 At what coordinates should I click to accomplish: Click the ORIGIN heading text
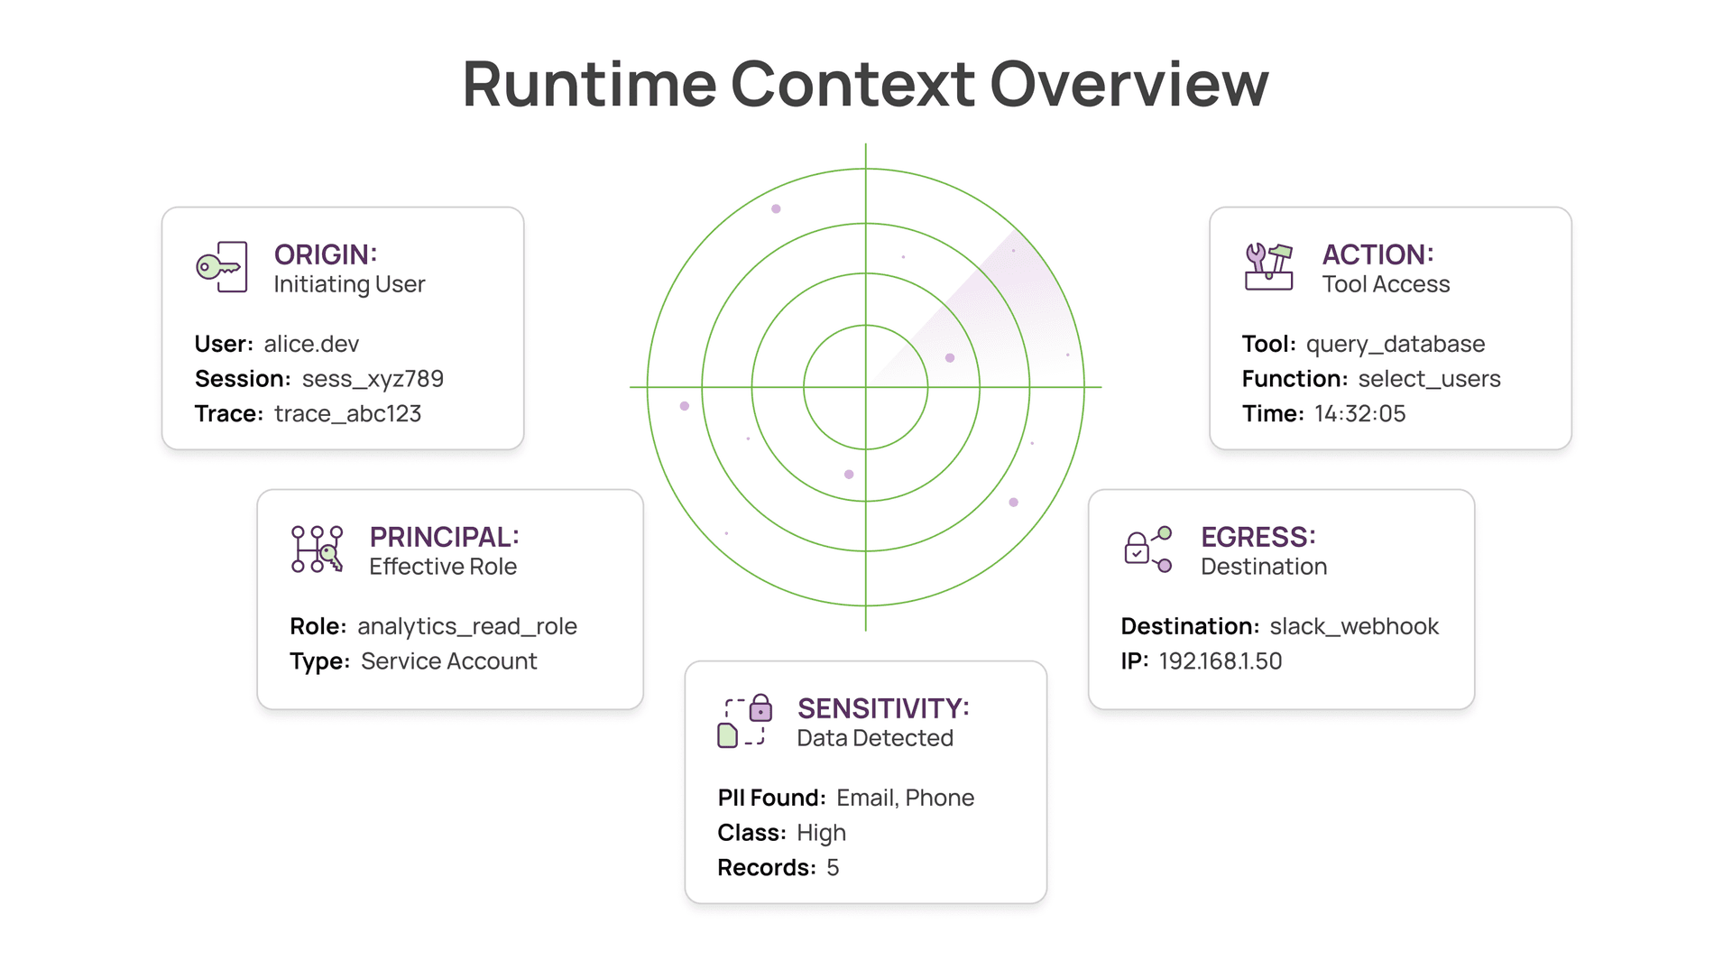point(325,254)
